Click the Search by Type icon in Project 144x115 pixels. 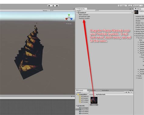[126, 92]
